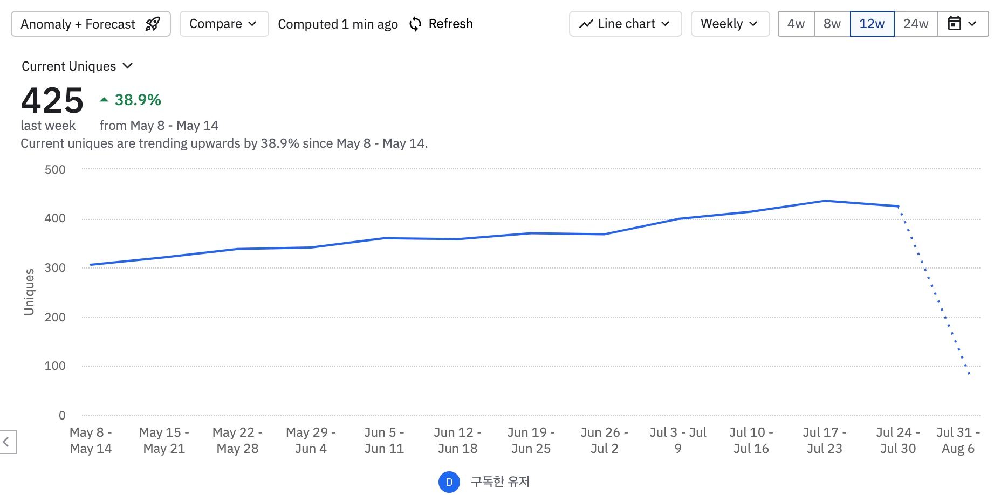This screenshot has height=495, width=1001.
Task: Click the circular Refresh arrows icon
Action: 415,24
